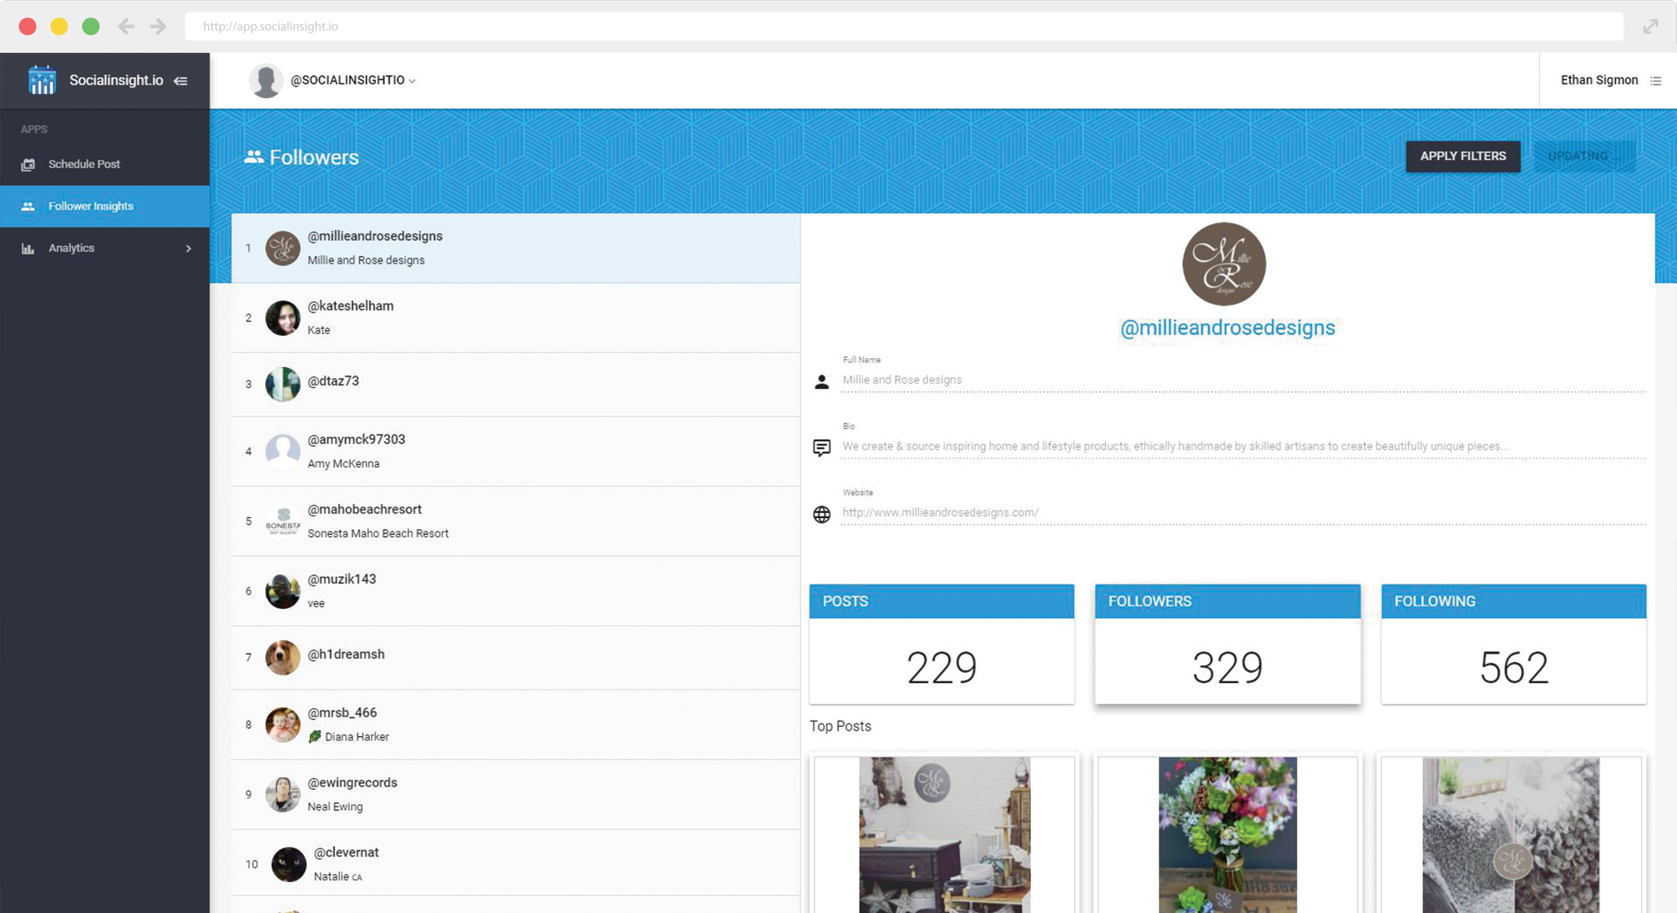Open the @SOCIALINSIGHTIO account dropdown

(x=352, y=80)
